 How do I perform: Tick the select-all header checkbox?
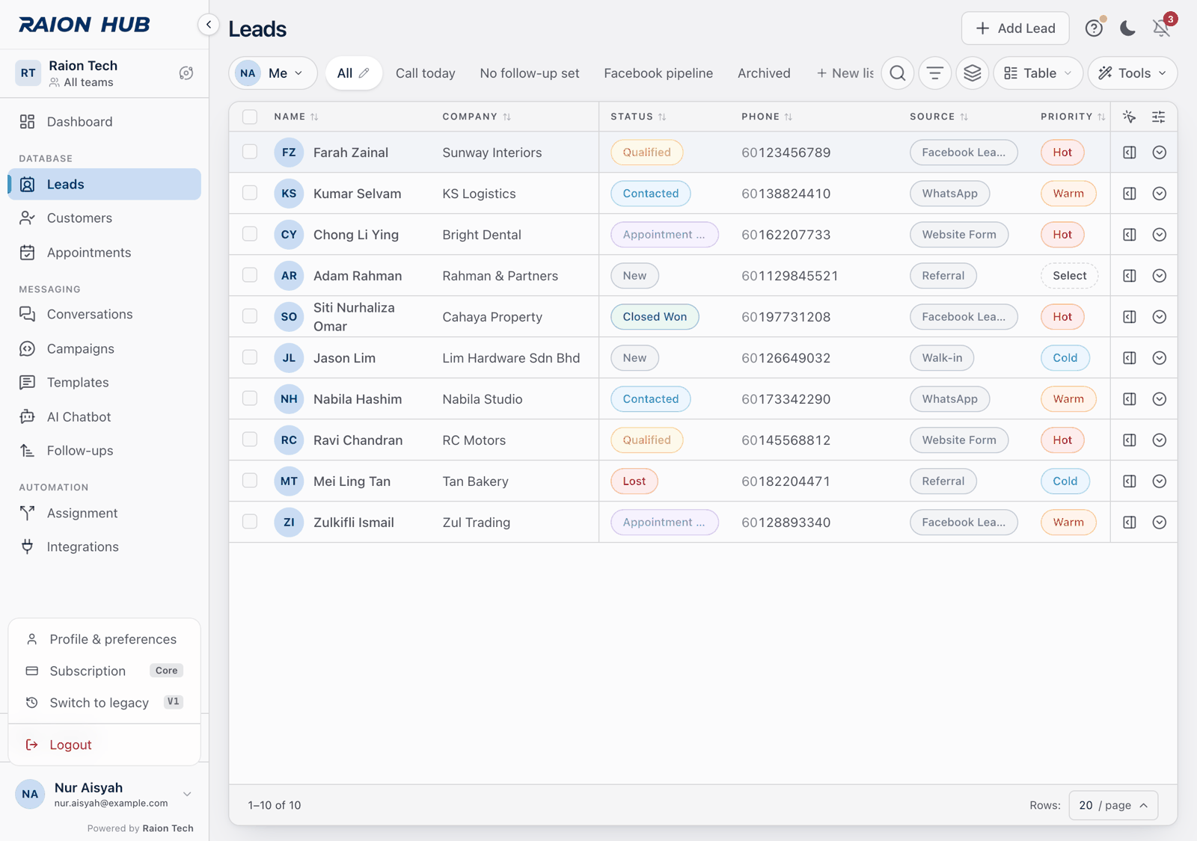[x=250, y=117]
